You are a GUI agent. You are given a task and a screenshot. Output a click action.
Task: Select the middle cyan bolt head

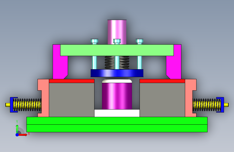tap(117, 41)
